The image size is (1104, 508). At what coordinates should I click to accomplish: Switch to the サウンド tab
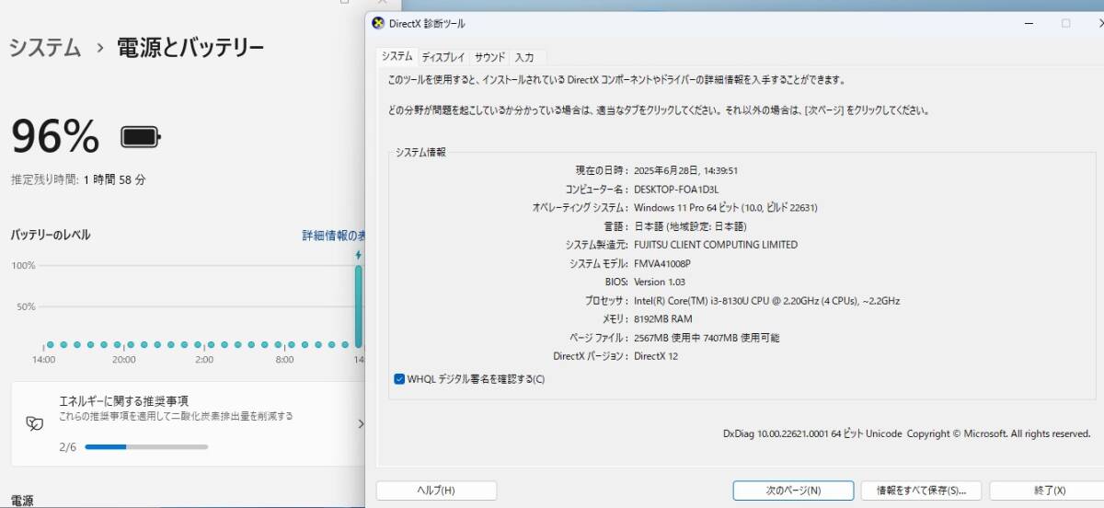click(x=489, y=57)
